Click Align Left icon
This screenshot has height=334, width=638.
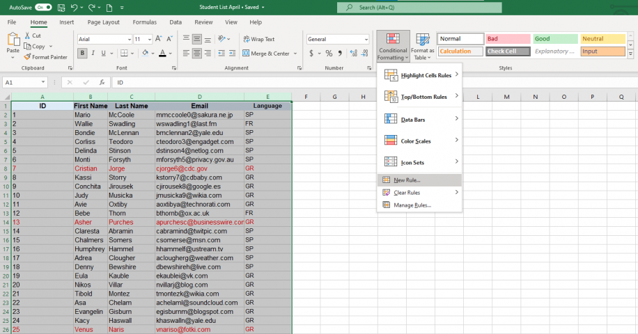pyautogui.click(x=186, y=53)
